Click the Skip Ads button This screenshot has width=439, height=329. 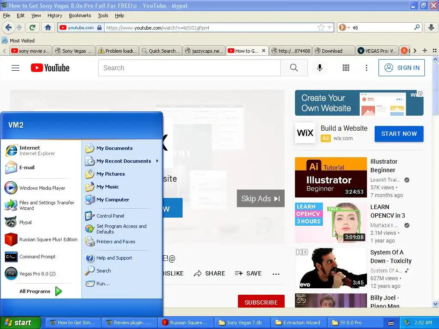pos(261,198)
